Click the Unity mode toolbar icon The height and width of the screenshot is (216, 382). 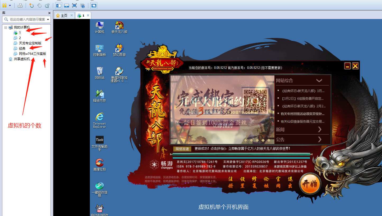82,5
